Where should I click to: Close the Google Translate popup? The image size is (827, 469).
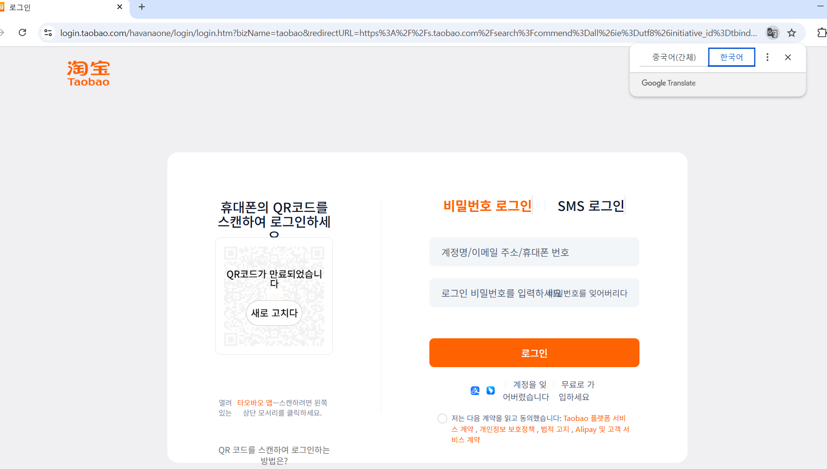click(788, 57)
